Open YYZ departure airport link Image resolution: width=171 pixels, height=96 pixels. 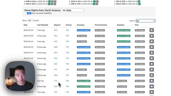coord(56,81)
